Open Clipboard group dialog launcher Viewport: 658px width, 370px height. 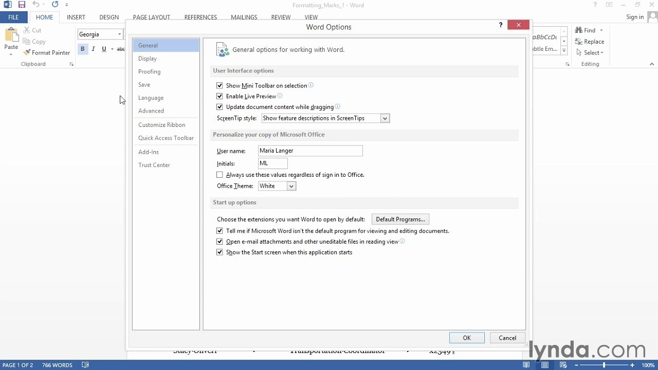click(71, 64)
